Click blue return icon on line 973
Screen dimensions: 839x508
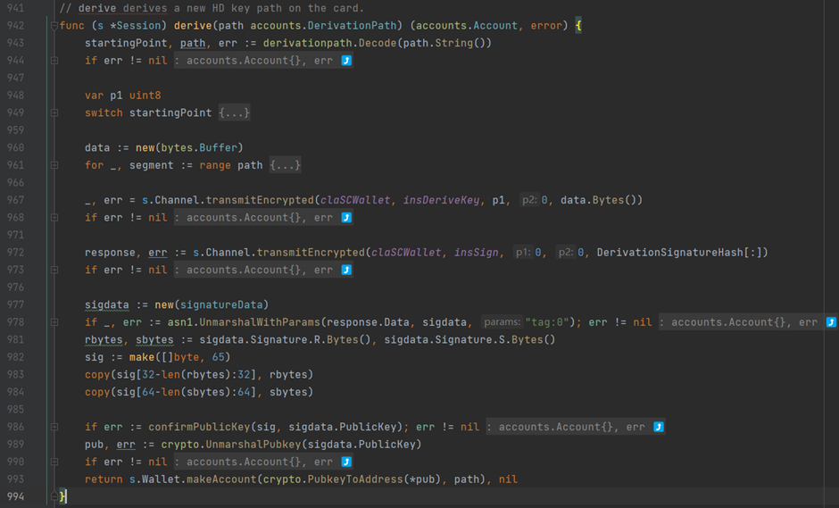[346, 271]
